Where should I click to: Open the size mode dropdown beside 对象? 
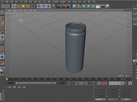(113, 99)
